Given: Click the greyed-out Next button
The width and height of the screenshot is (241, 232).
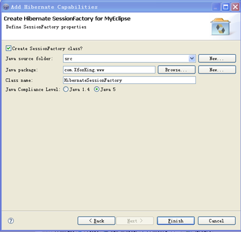Looking at the screenshot, I should tap(135, 221).
